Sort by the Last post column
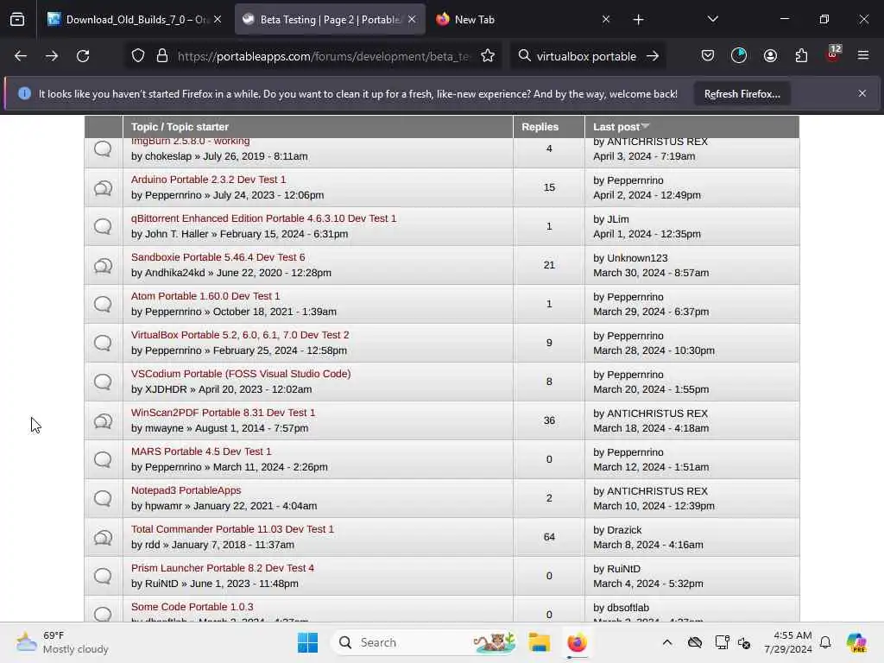The width and height of the screenshot is (884, 663). pos(621,127)
